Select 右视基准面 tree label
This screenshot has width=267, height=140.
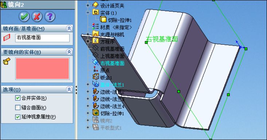(x=112, y=63)
